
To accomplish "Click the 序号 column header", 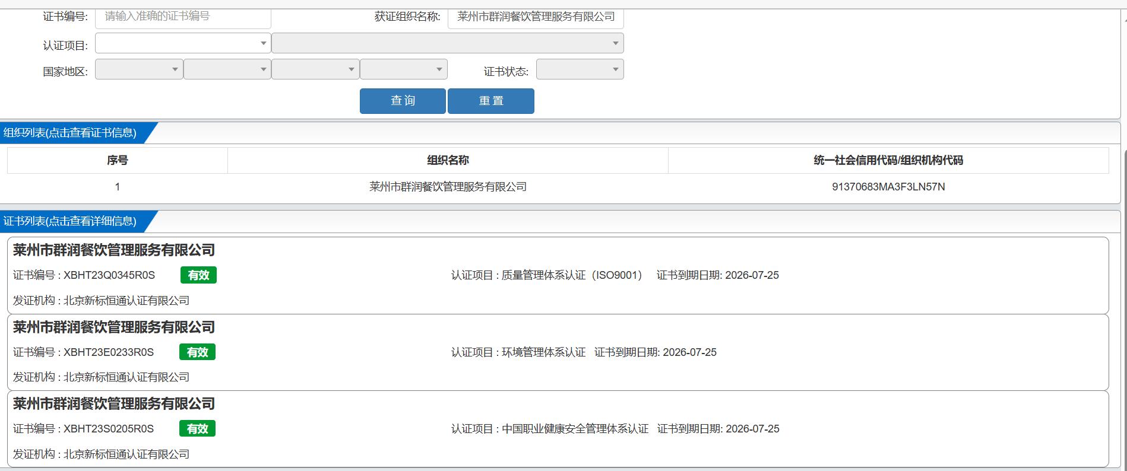I will 118,160.
